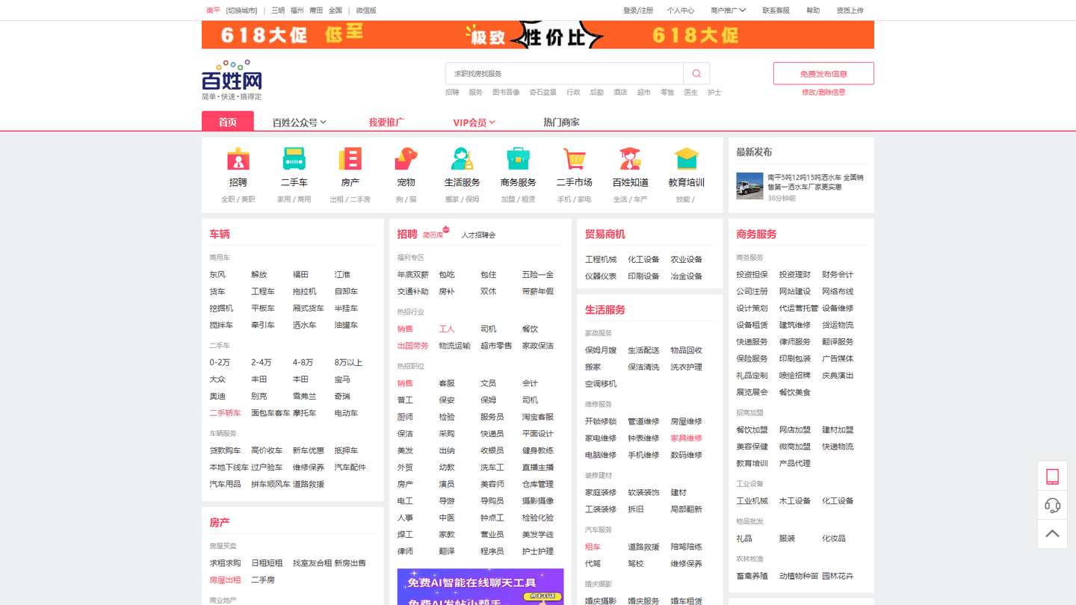1076x605 pixels.
Task: Click the 护士 search suggestion
Action: 714,93
